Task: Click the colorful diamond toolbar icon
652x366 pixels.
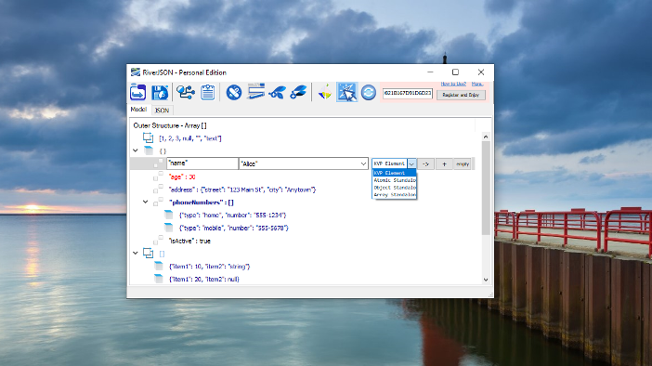Action: click(x=325, y=92)
